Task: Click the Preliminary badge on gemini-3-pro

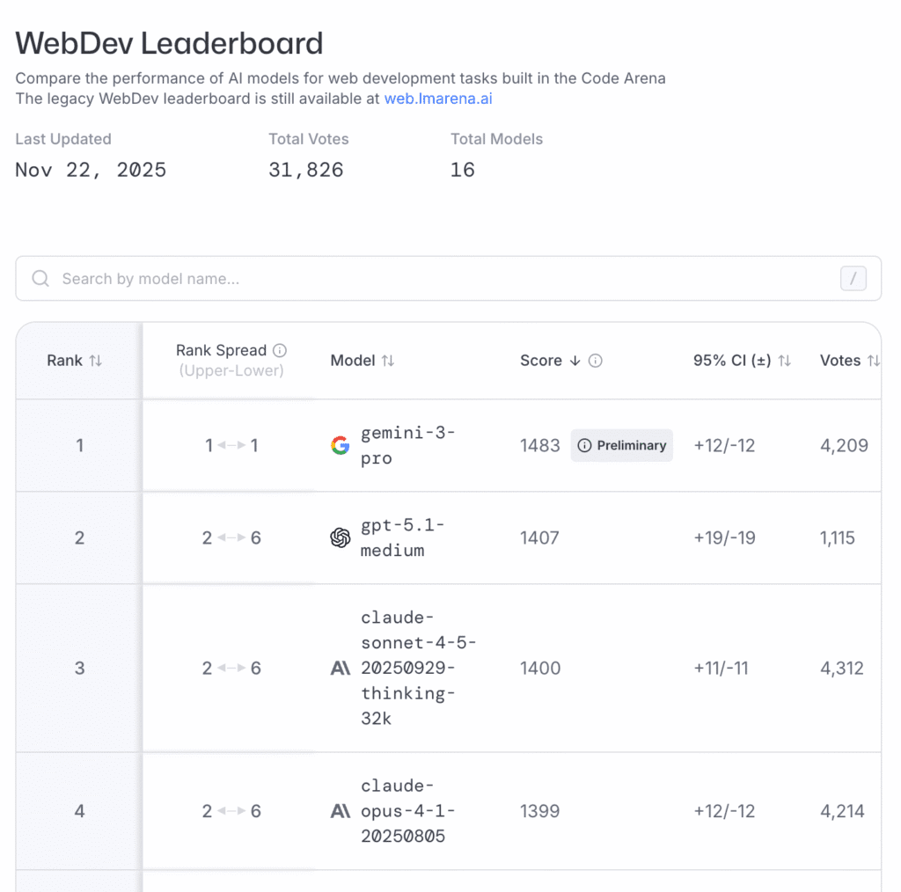Action: click(621, 446)
